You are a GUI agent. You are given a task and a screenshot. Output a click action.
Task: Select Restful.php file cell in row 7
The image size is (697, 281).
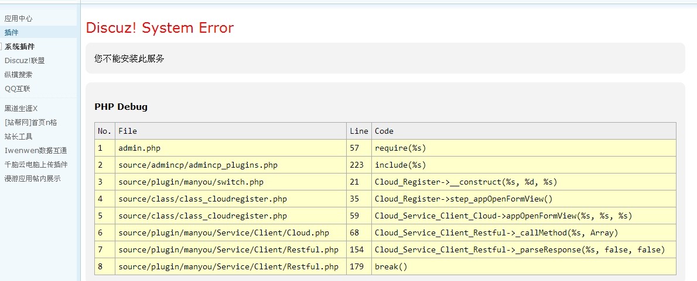click(231, 250)
